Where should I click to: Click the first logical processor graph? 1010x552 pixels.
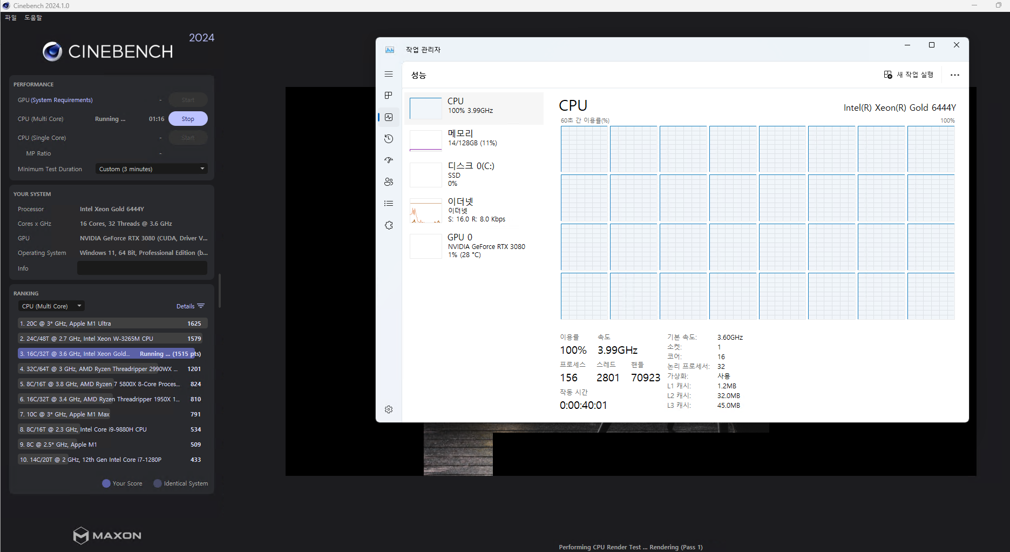pyautogui.click(x=584, y=149)
